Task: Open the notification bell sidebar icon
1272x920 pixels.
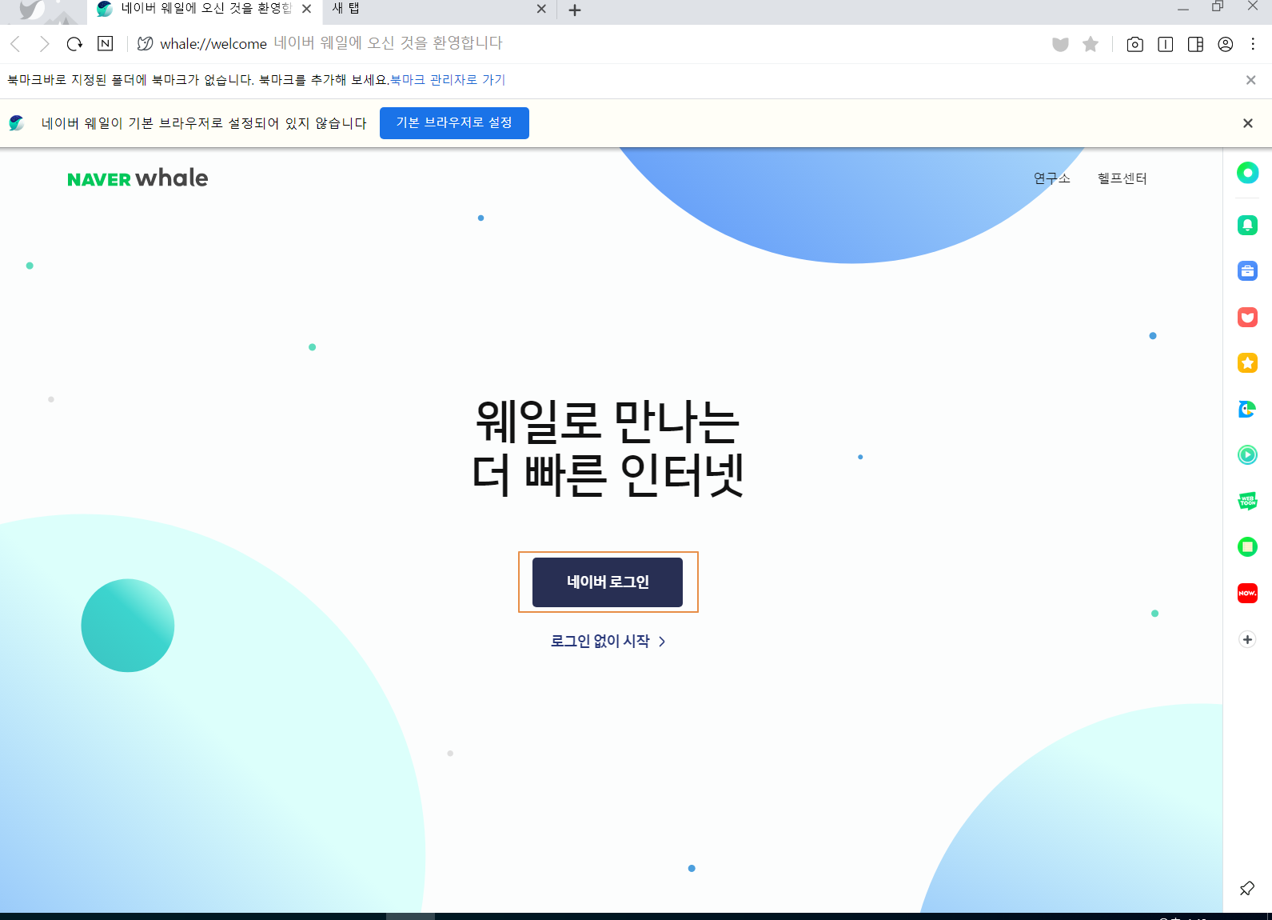Action: [x=1247, y=226]
